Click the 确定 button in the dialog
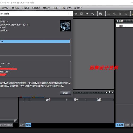This screenshot has width=133, height=133. coord(65,93)
